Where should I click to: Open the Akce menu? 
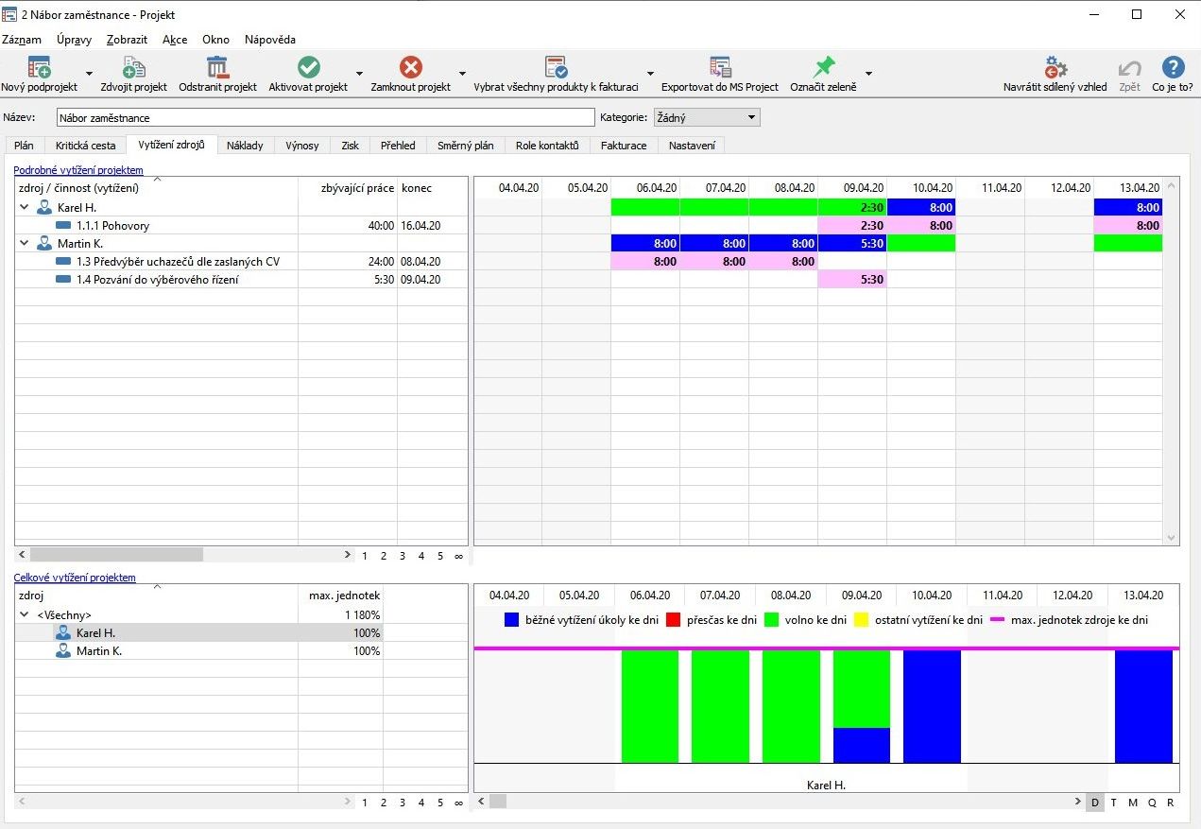tap(175, 40)
